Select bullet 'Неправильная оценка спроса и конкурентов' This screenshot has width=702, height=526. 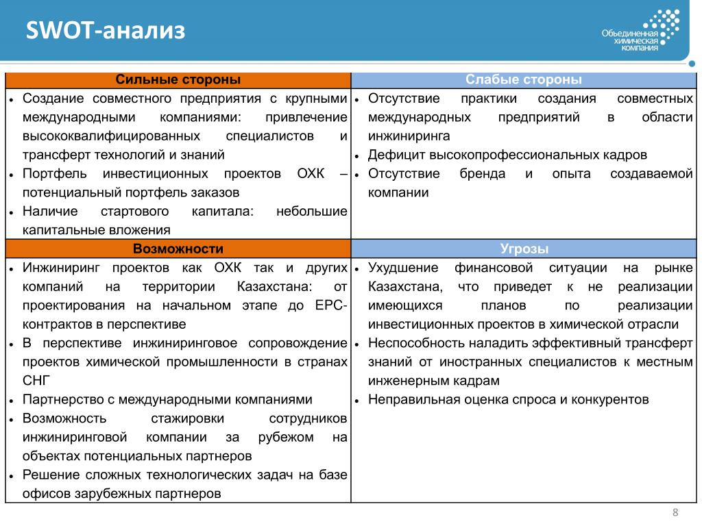point(508,399)
